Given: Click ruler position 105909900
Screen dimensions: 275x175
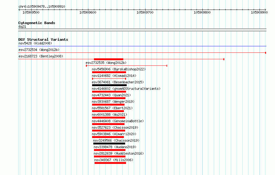Looking at the screenshot, I should pyautogui.click(x=259, y=12).
